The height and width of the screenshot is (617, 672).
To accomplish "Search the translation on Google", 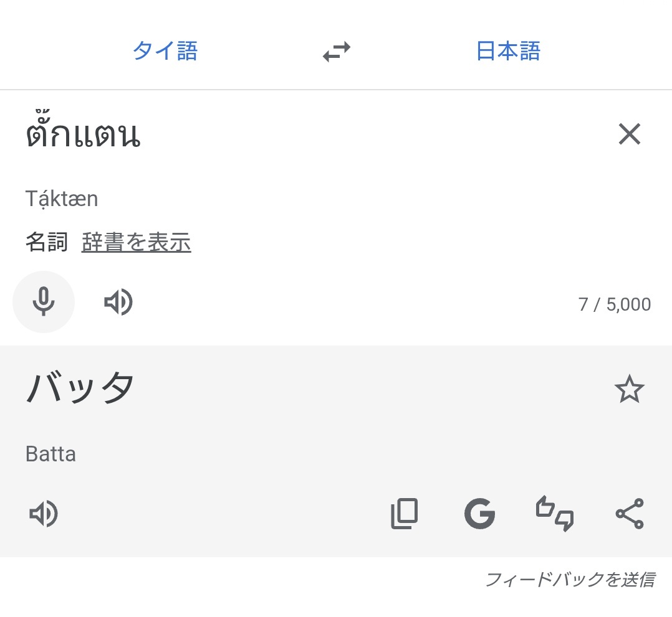I will tap(479, 514).
